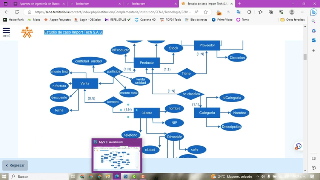Click the browser profile avatar icon
Viewport: 320px width, 180px height.
click(x=292, y=12)
